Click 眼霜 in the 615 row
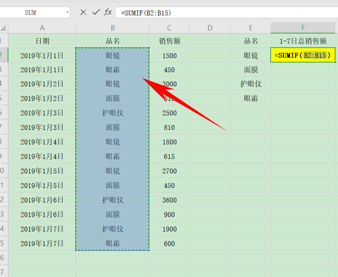 [x=112, y=156]
